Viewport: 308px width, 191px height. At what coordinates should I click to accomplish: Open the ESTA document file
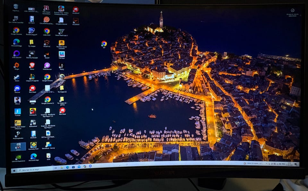[48, 157]
